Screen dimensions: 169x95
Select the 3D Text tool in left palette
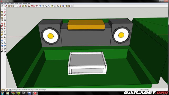(x=5, y=37)
